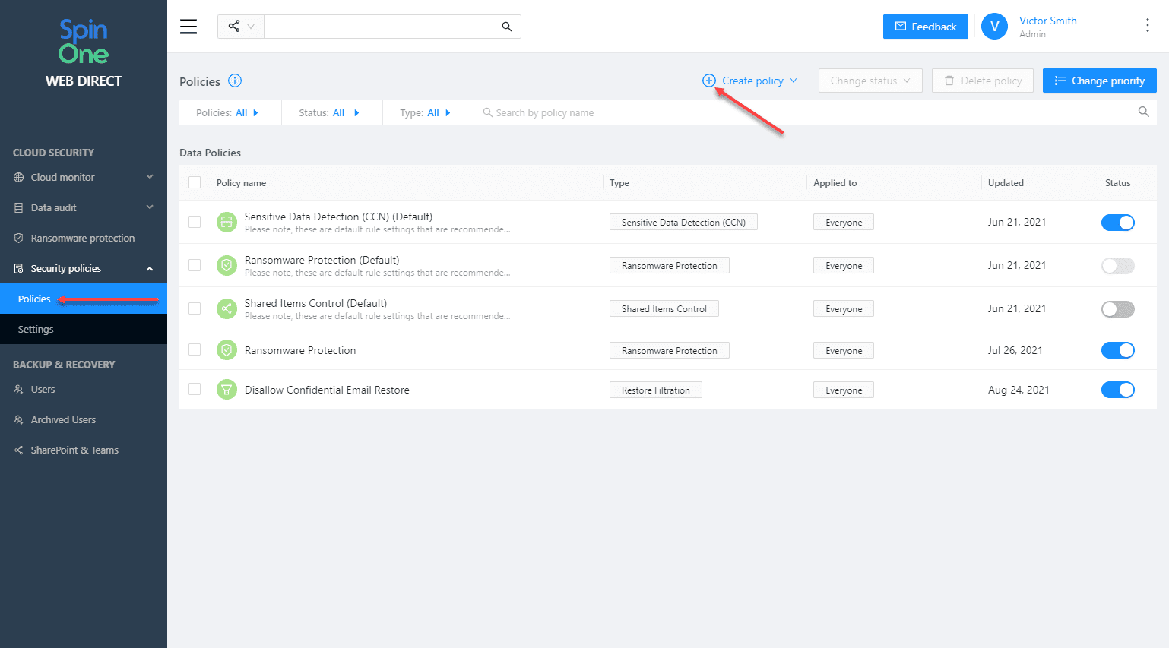Click the Sensitive Data Detection policy icon

point(227,222)
